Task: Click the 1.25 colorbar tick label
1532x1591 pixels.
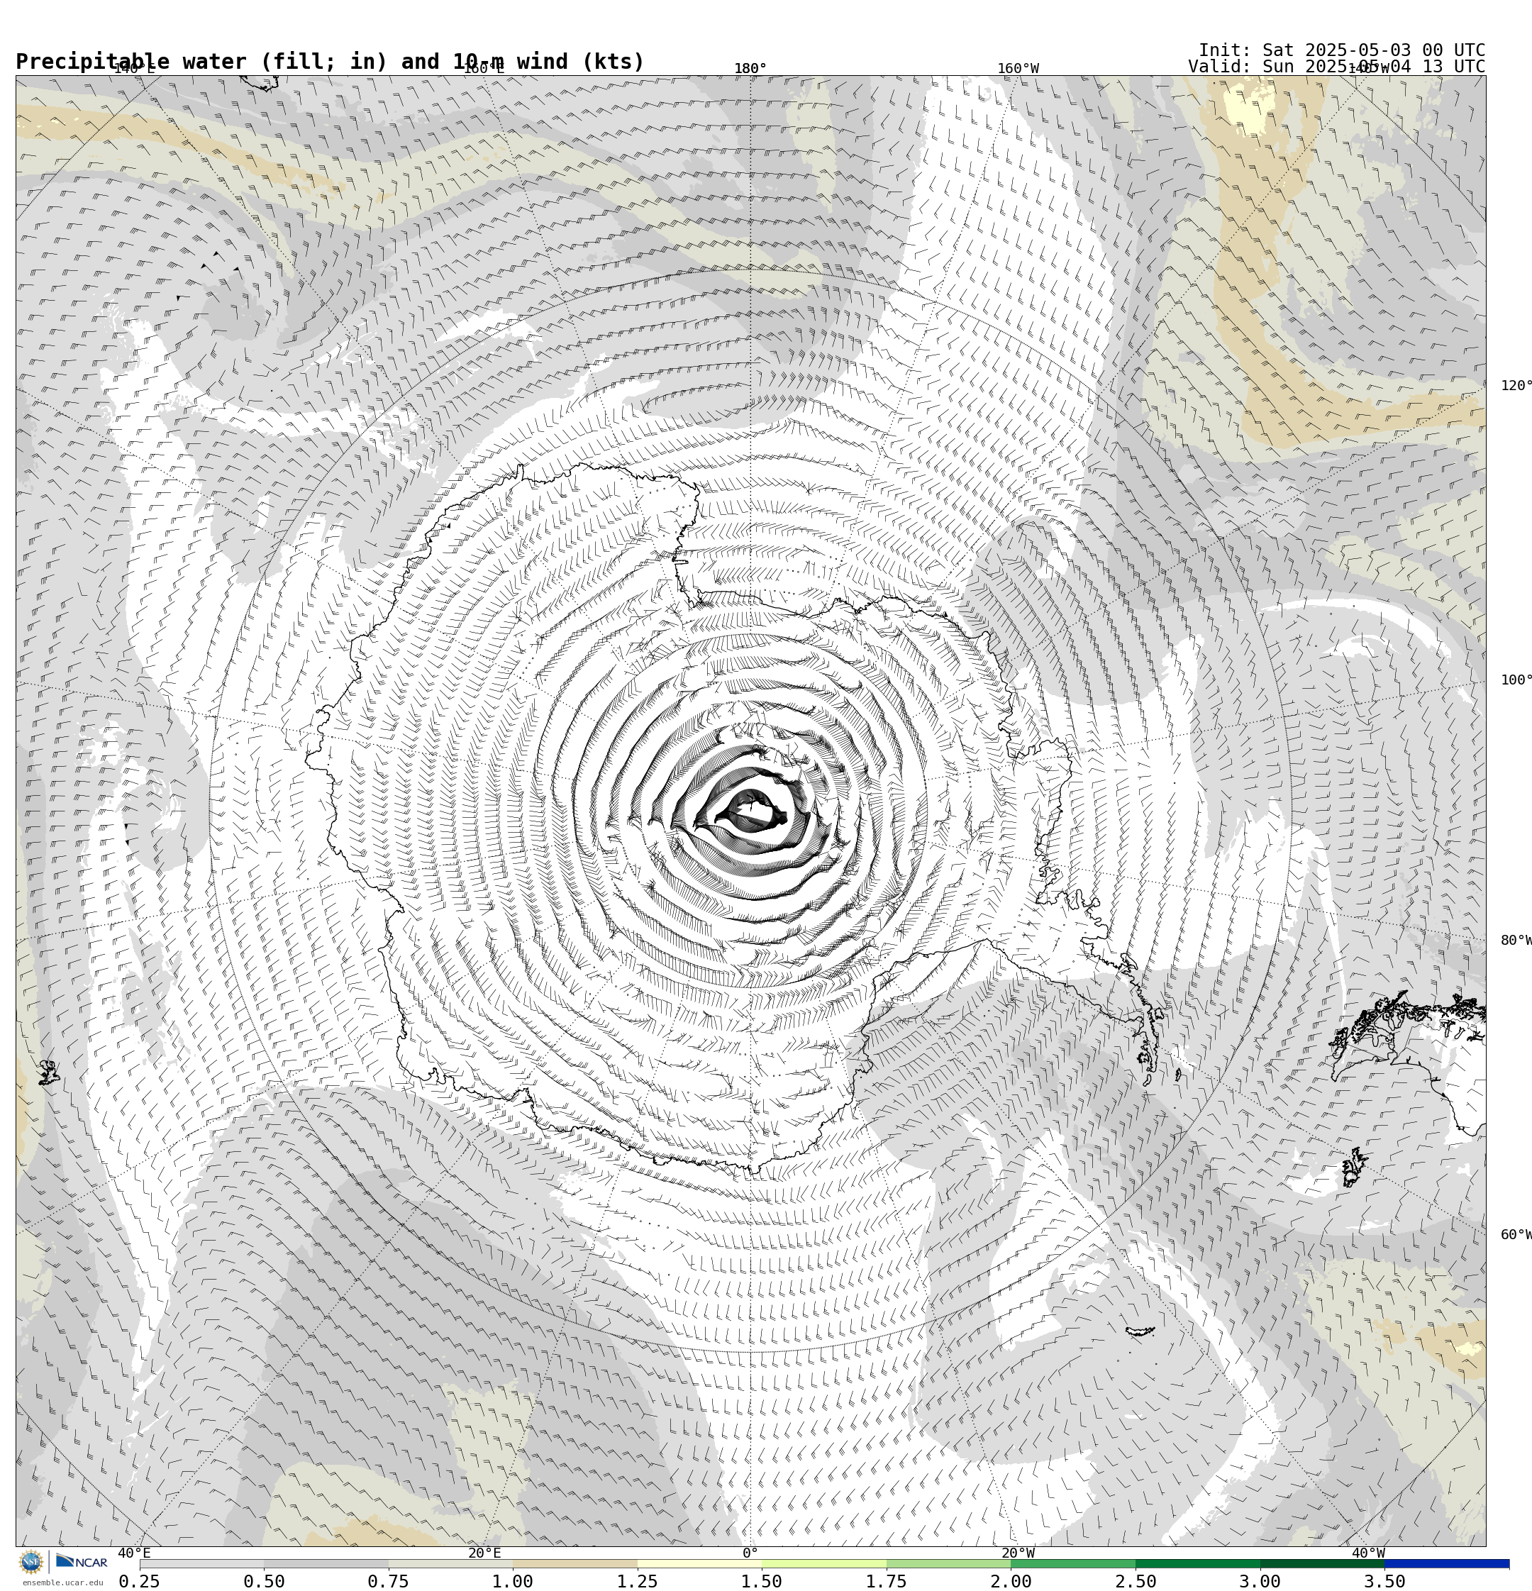Action: pyautogui.click(x=638, y=1580)
